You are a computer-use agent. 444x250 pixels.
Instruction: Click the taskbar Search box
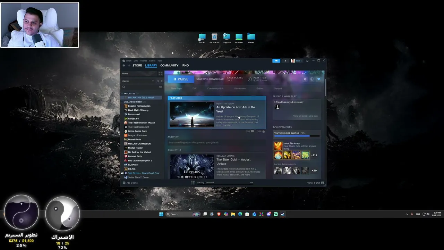(183, 214)
